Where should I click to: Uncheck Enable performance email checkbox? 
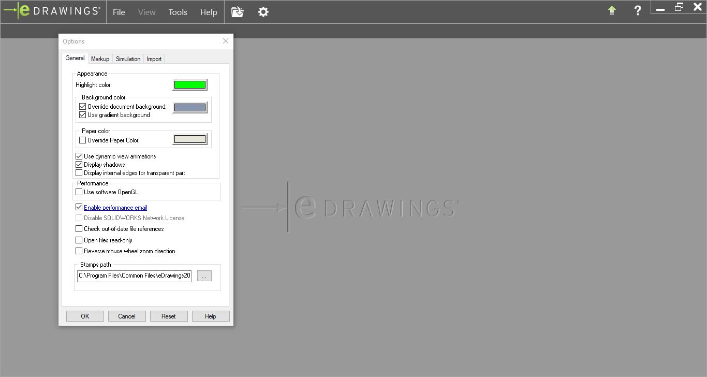[x=79, y=208]
